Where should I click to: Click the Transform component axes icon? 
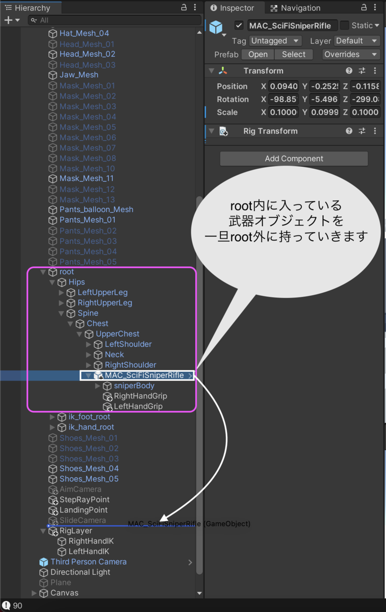pos(223,71)
